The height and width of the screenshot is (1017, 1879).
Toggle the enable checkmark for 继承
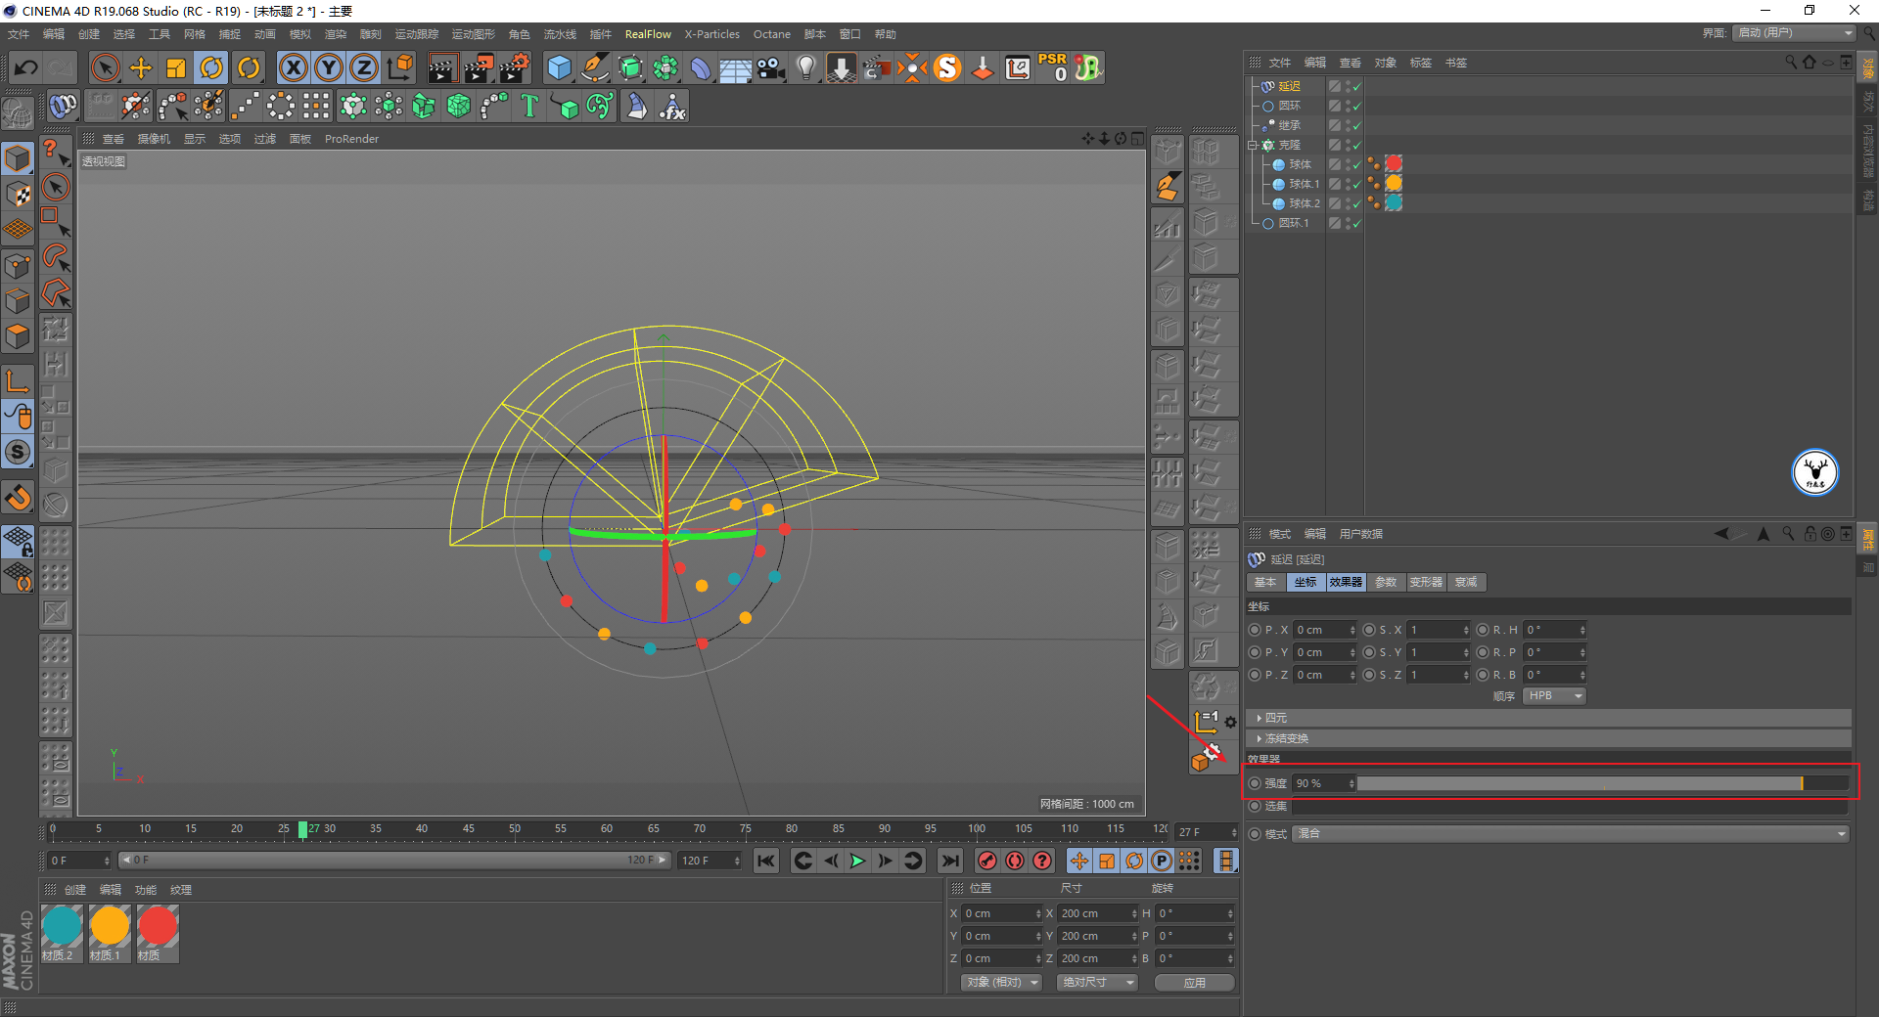coord(1356,126)
